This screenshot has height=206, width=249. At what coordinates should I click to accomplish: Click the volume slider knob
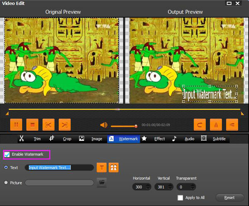pyautogui.click(x=136, y=126)
